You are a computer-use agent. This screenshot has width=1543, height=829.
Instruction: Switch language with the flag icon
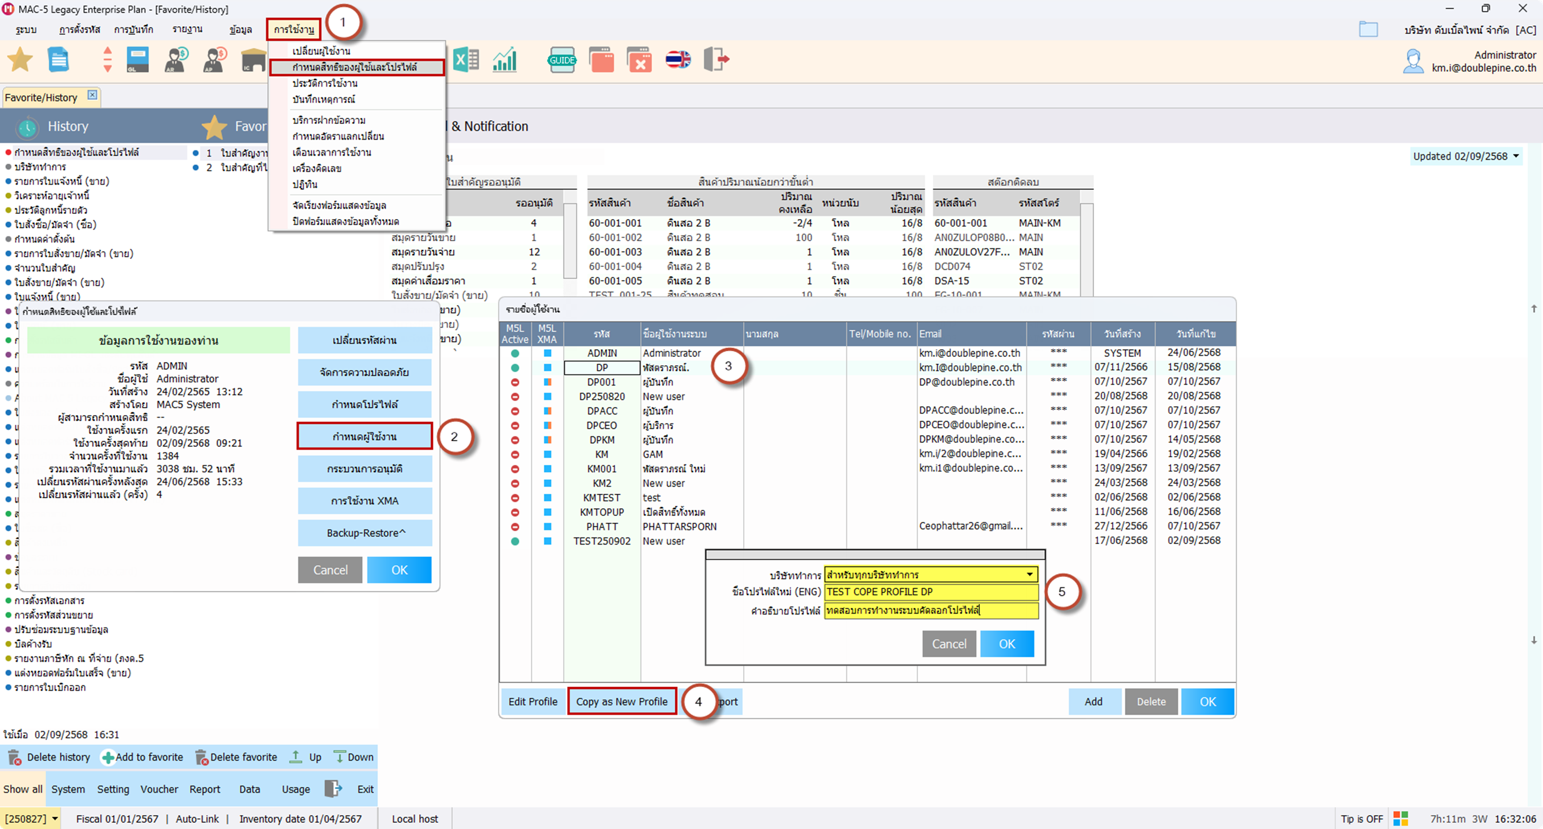point(678,60)
